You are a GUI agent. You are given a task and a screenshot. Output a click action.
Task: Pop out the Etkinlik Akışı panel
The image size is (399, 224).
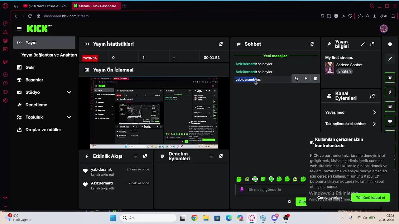(145, 156)
